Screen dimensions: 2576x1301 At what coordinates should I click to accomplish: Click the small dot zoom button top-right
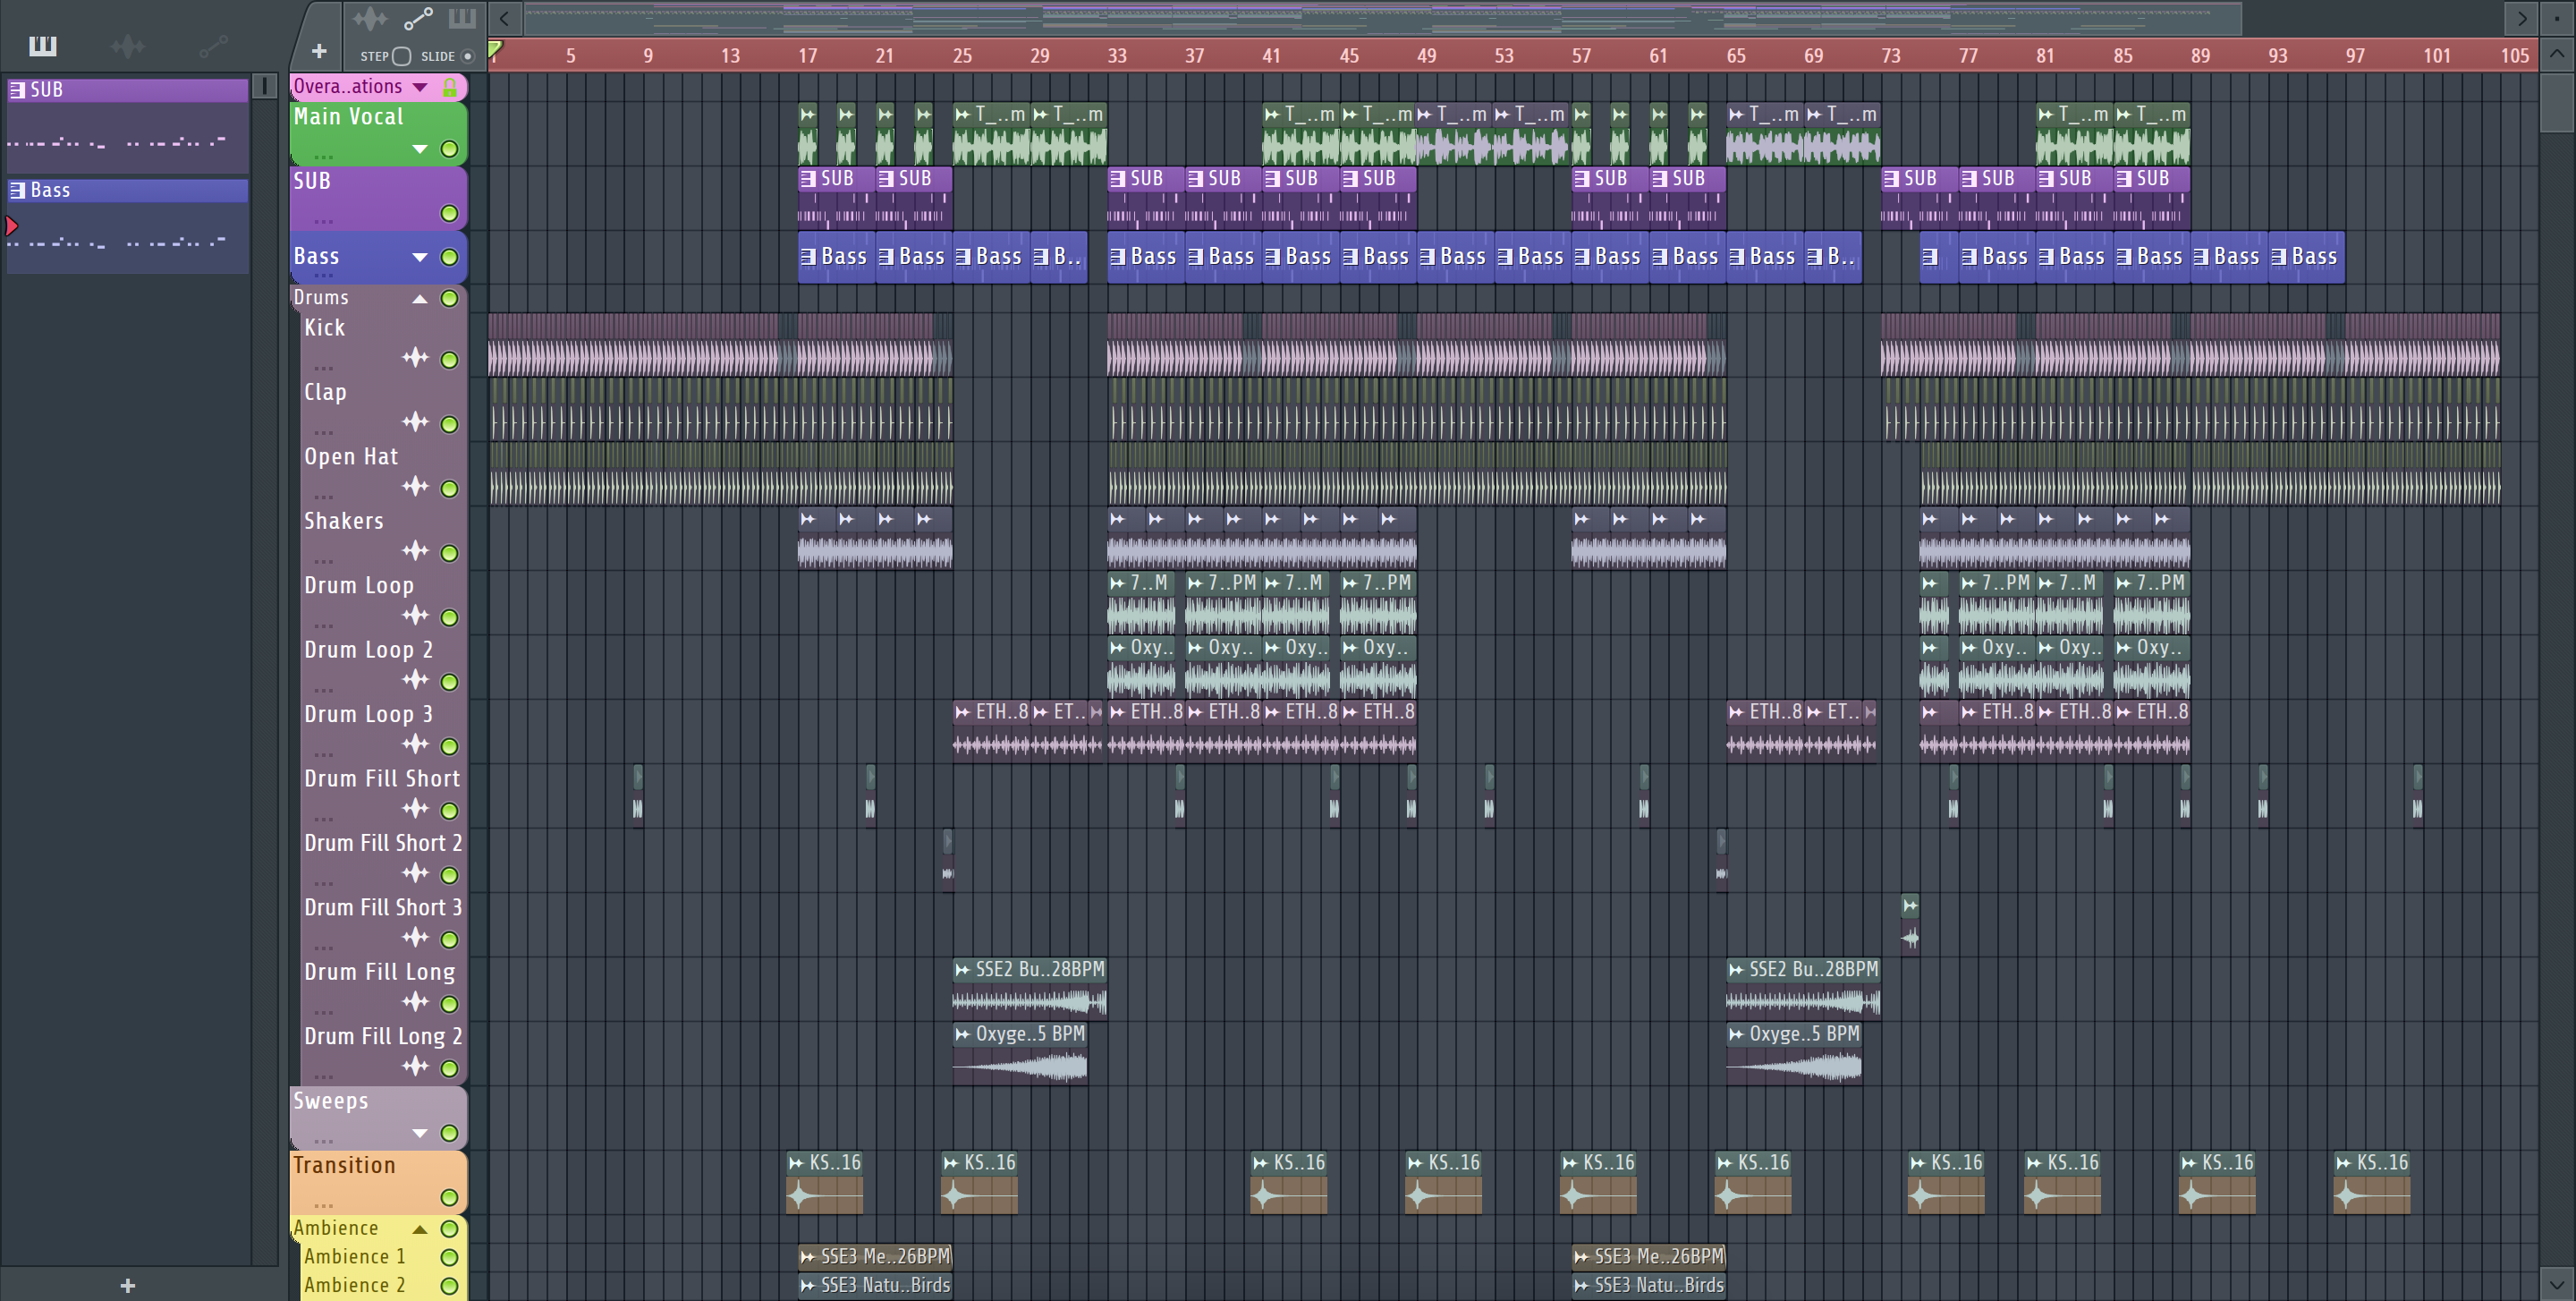coord(2557,18)
